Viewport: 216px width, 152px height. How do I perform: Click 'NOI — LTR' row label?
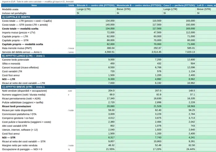coord(9,79)
